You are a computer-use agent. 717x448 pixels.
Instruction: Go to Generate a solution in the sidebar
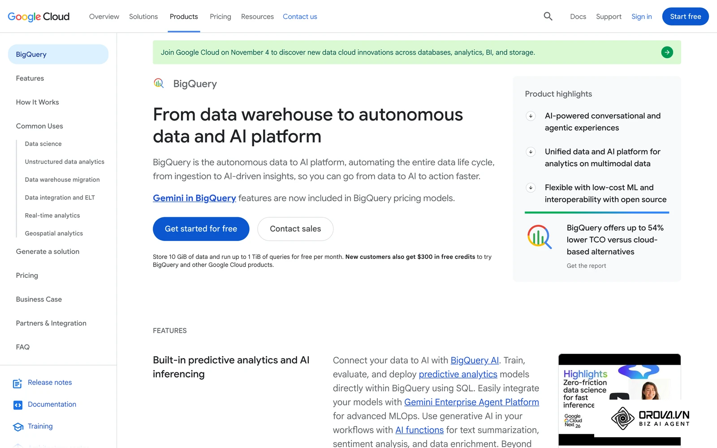(48, 252)
